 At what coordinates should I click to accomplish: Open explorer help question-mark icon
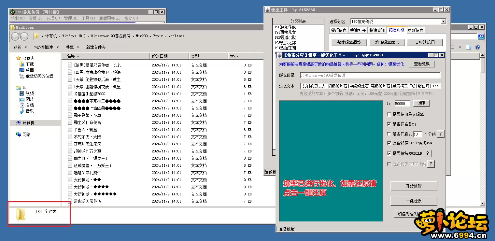coord(477,47)
